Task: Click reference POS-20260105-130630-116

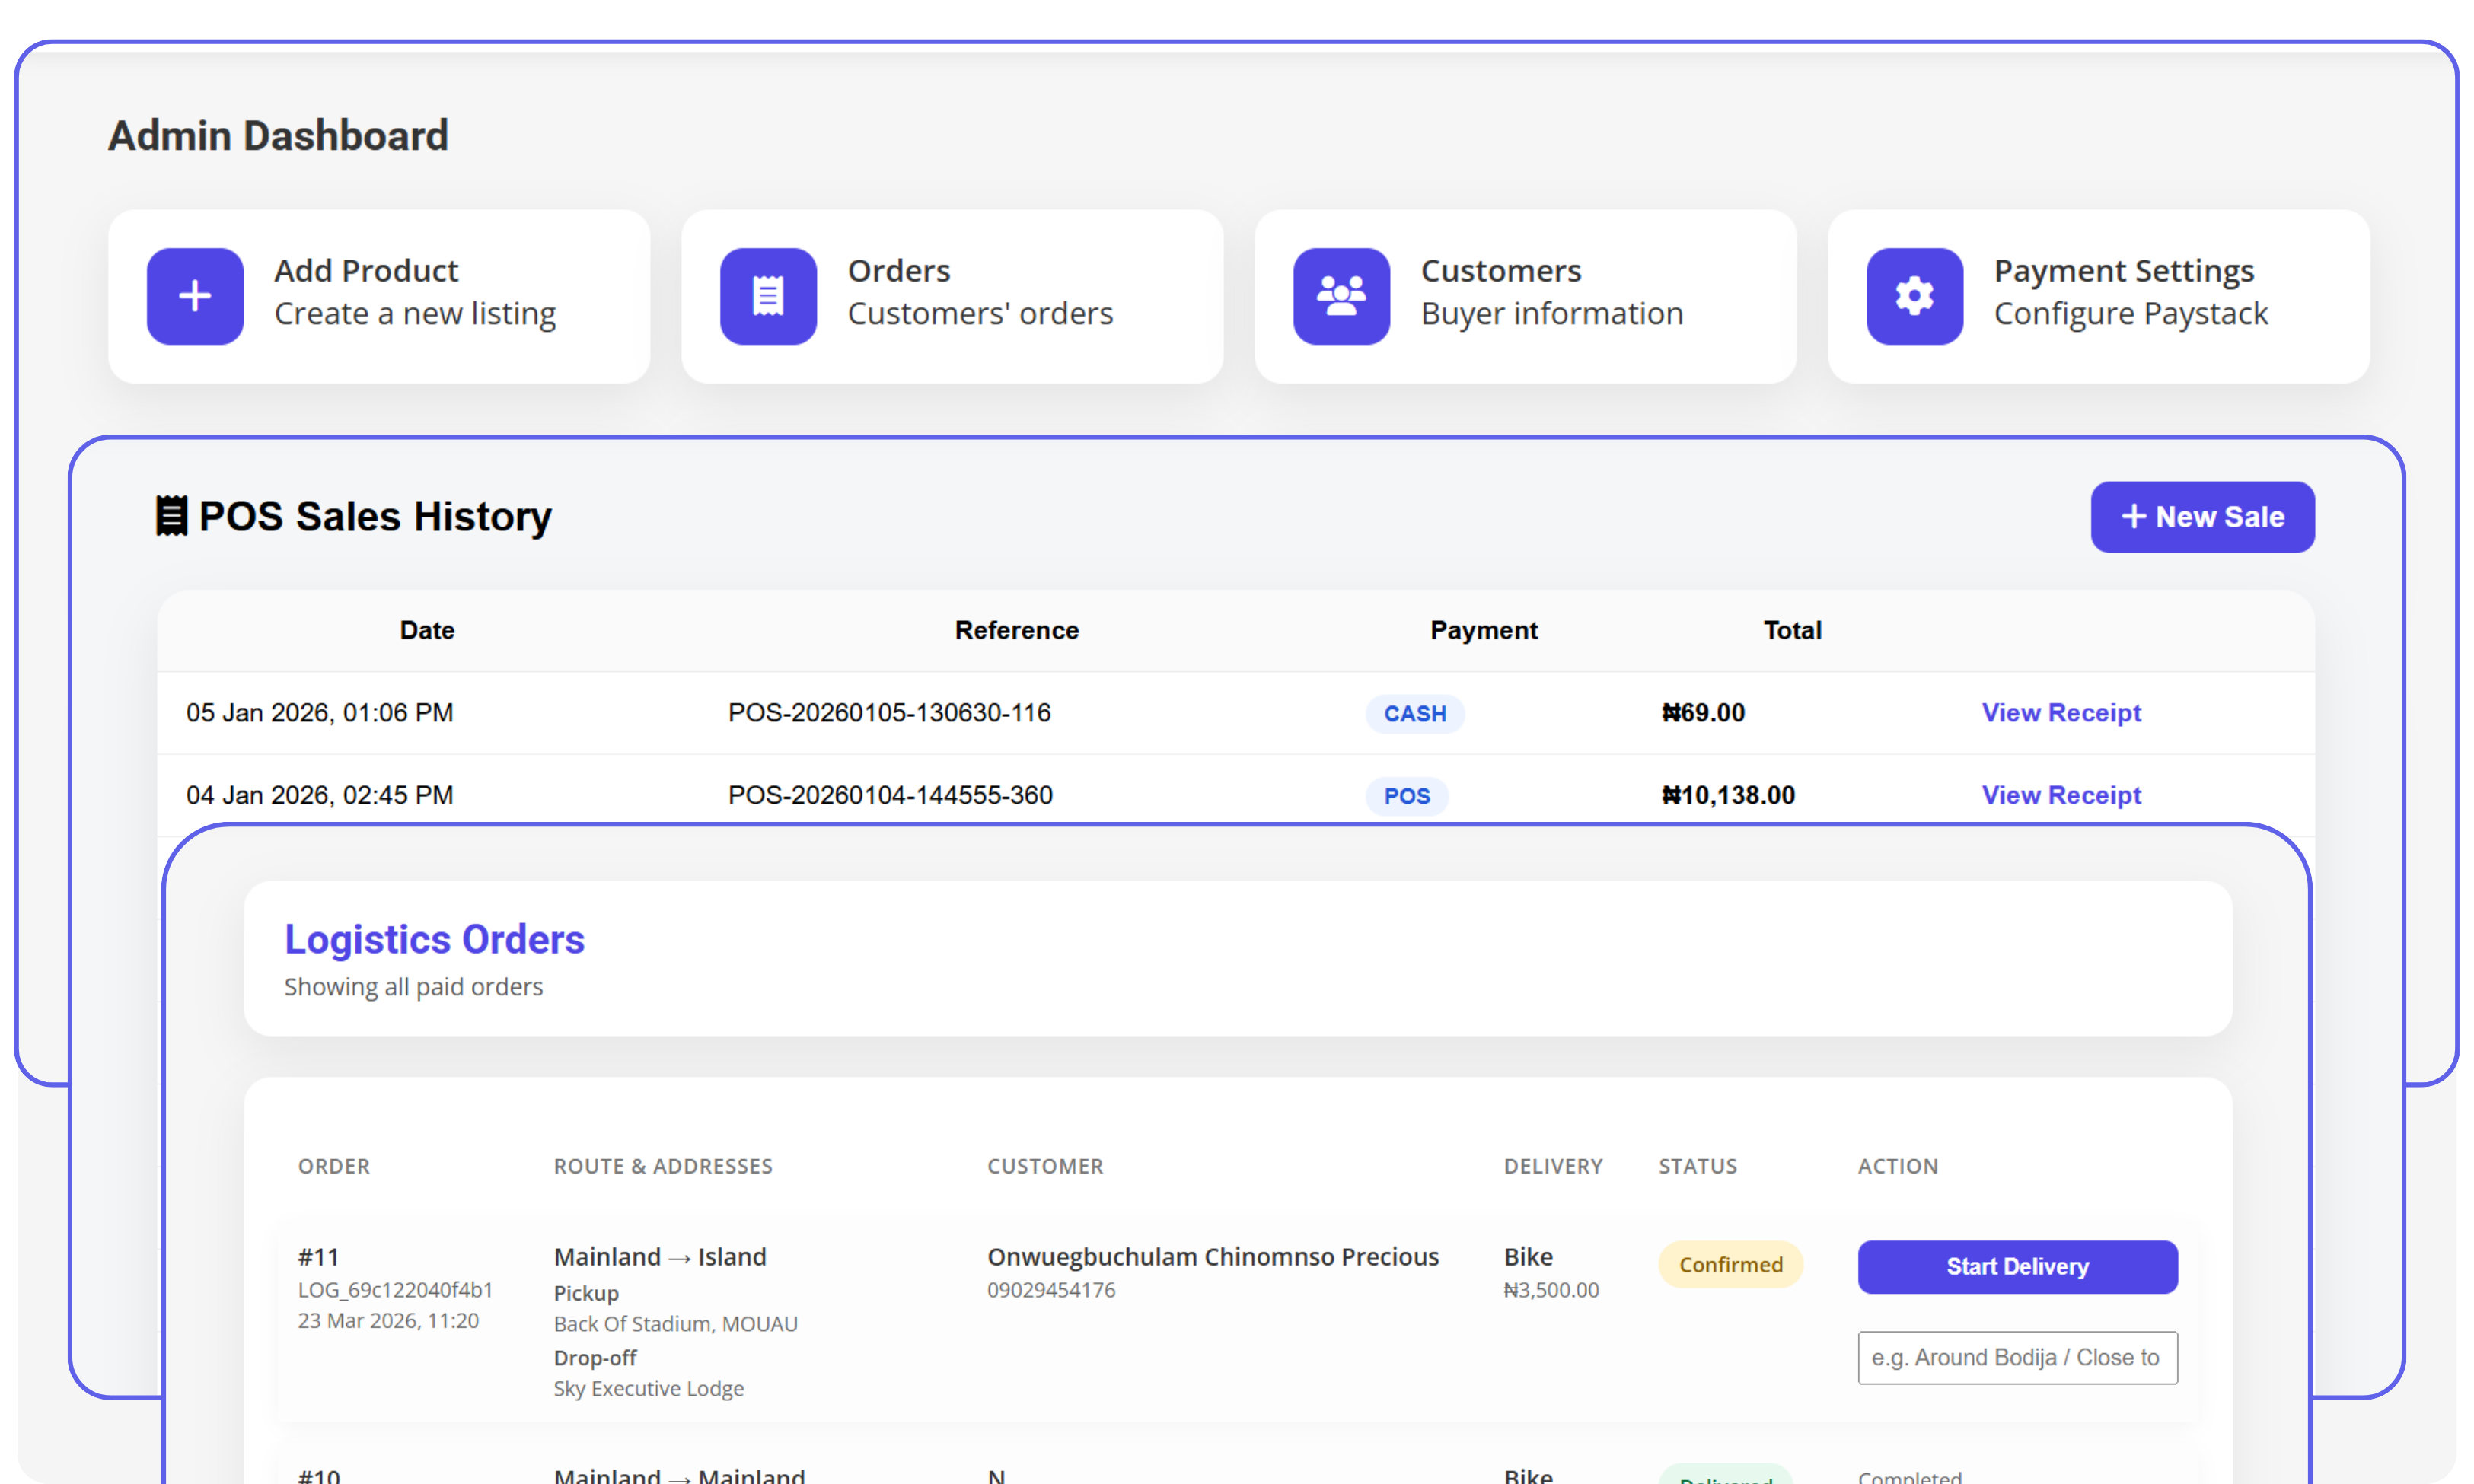Action: point(889,713)
